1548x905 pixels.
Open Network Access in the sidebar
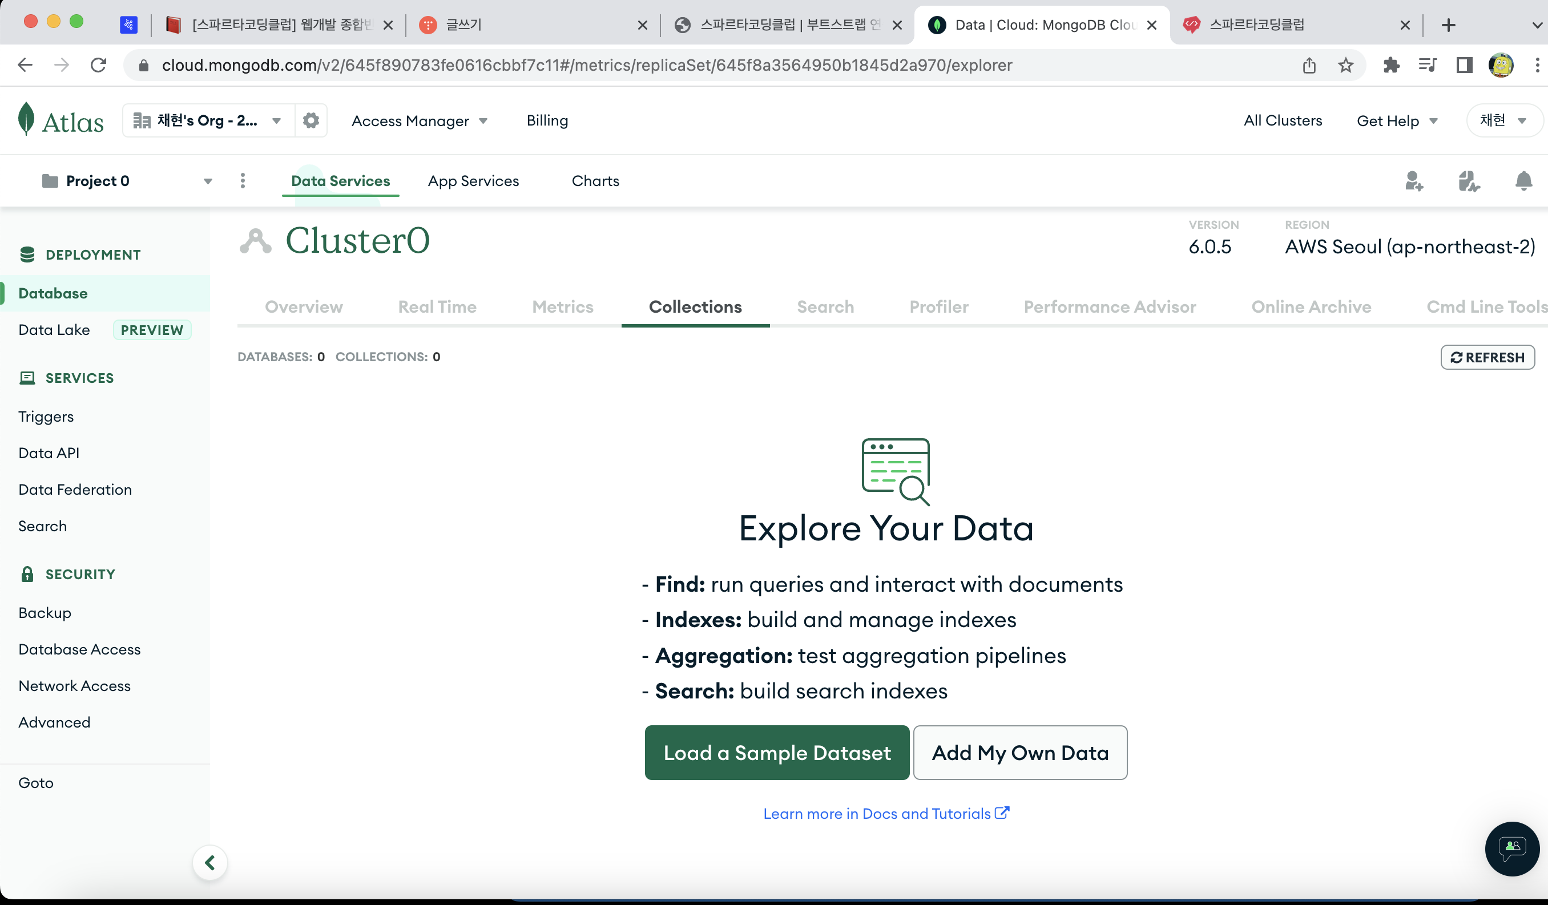coord(74,686)
